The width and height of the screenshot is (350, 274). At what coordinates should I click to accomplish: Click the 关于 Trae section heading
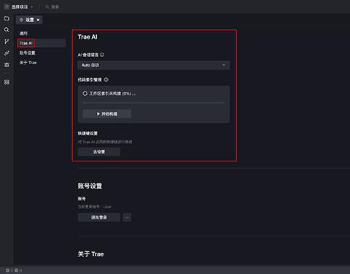point(90,254)
